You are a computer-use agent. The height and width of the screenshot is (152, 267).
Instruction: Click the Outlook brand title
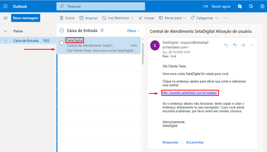pos(20,6)
